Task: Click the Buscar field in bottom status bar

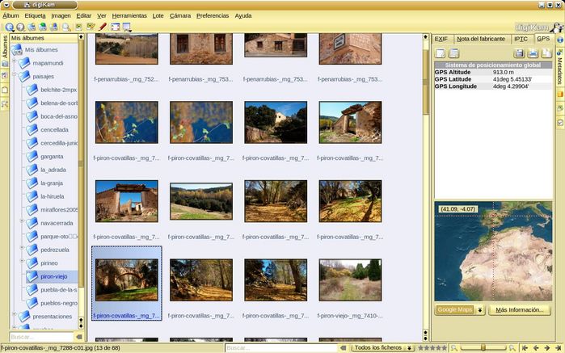Action: point(281,348)
